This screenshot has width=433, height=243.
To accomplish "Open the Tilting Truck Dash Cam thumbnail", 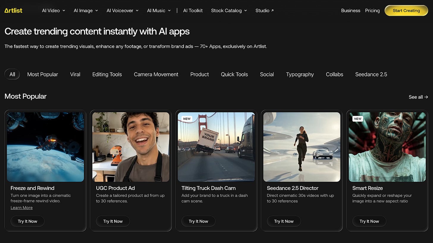I will coord(216,147).
